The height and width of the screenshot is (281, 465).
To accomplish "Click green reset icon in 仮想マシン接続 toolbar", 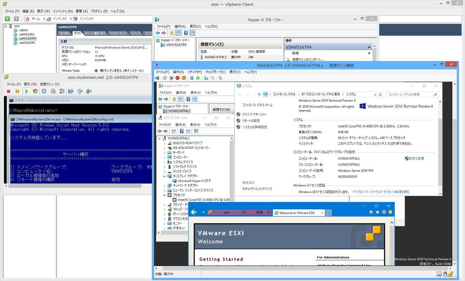I will [x=198, y=78].
